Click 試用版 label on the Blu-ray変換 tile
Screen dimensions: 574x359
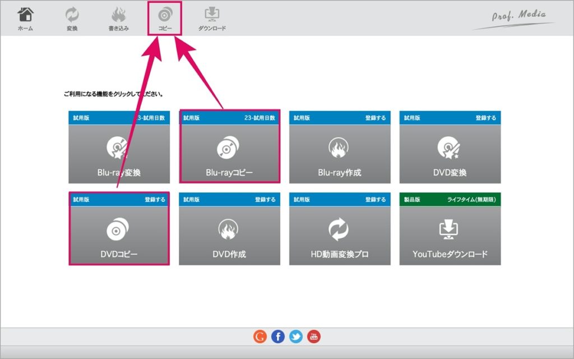point(81,118)
